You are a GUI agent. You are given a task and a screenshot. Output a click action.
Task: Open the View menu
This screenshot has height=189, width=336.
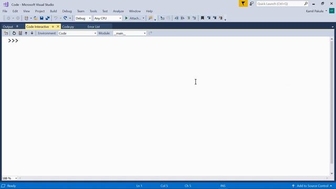pyautogui.click(x=26, y=11)
